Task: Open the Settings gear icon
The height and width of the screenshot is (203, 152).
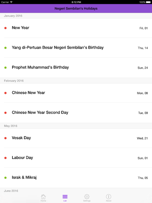Action: [x=87, y=198]
